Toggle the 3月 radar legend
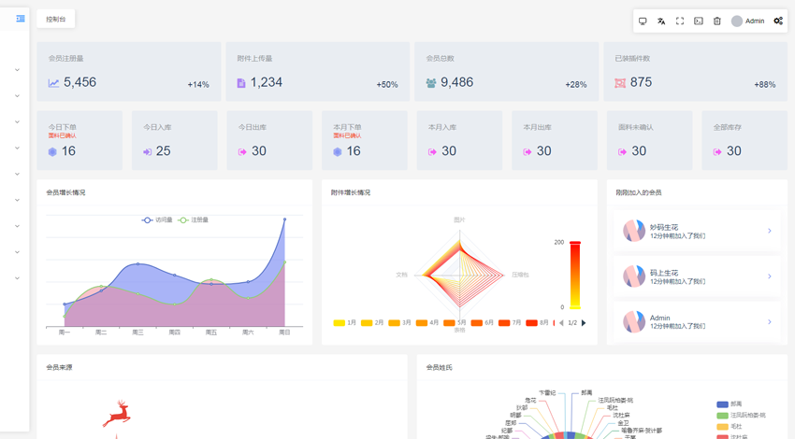Image resolution: width=795 pixels, height=439 pixels. coord(399,322)
